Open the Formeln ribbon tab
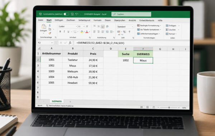 (x=97, y=20)
